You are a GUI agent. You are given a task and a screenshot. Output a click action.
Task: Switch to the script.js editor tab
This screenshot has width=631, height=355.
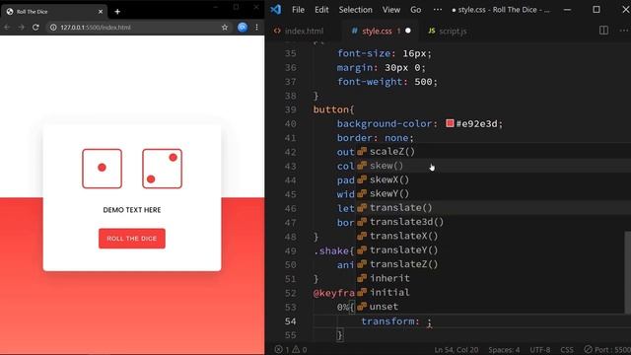(448, 31)
